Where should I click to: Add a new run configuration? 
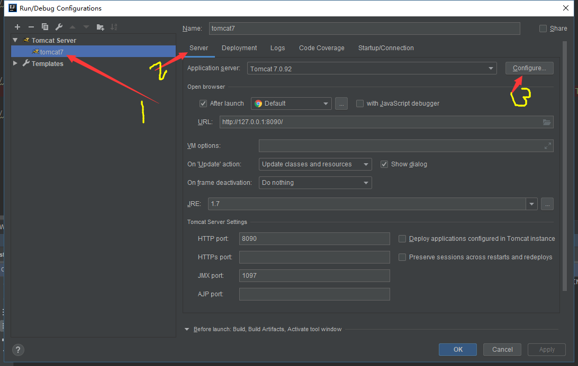[x=17, y=27]
